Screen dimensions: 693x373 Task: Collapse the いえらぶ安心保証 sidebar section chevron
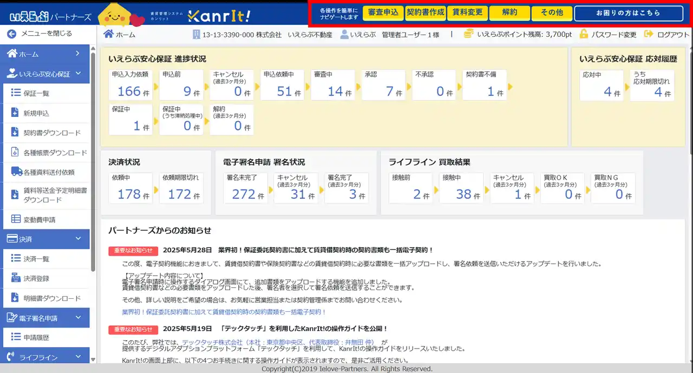pos(78,74)
